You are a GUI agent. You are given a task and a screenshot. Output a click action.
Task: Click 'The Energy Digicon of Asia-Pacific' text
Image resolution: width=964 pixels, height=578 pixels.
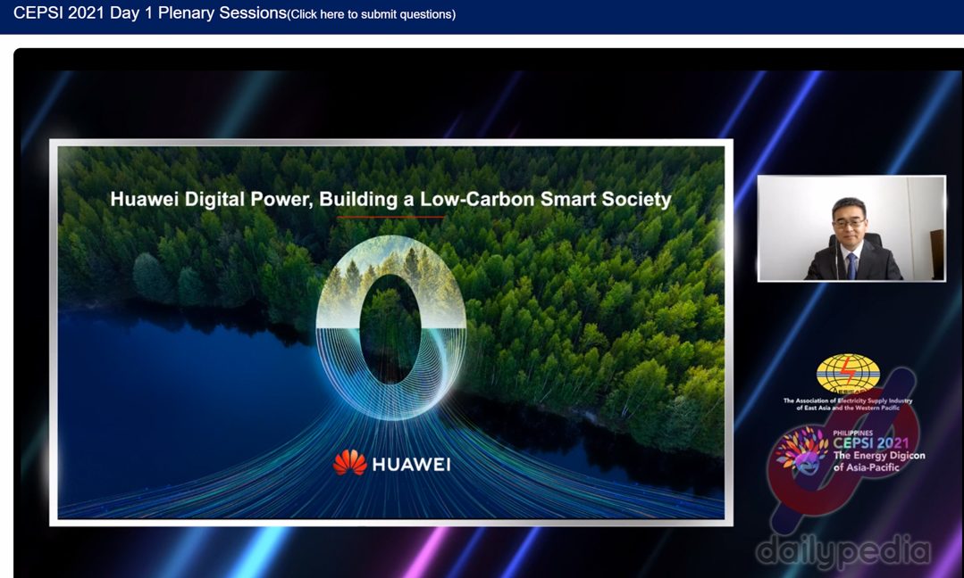pyautogui.click(x=879, y=461)
